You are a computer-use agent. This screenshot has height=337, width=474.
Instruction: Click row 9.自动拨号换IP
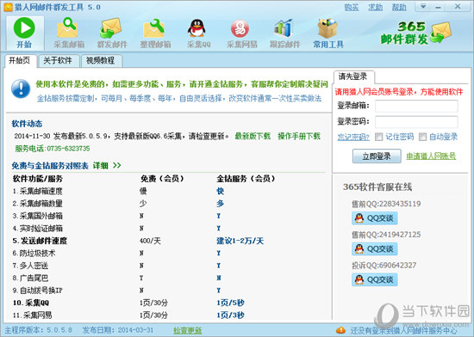point(37,291)
